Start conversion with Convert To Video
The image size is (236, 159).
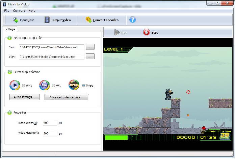[x=102, y=20]
